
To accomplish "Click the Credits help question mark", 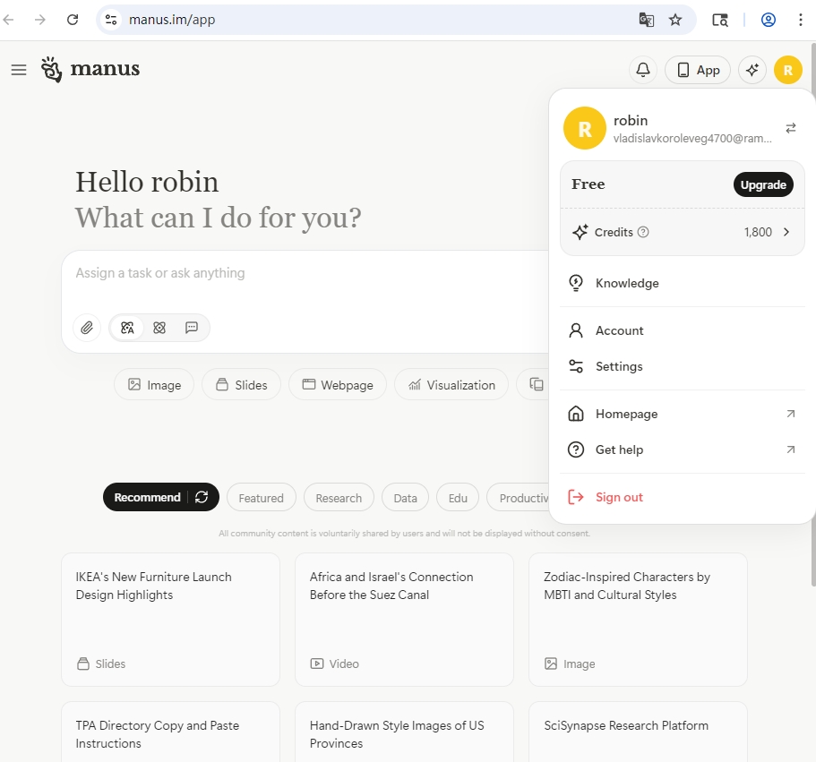I will click(x=643, y=232).
